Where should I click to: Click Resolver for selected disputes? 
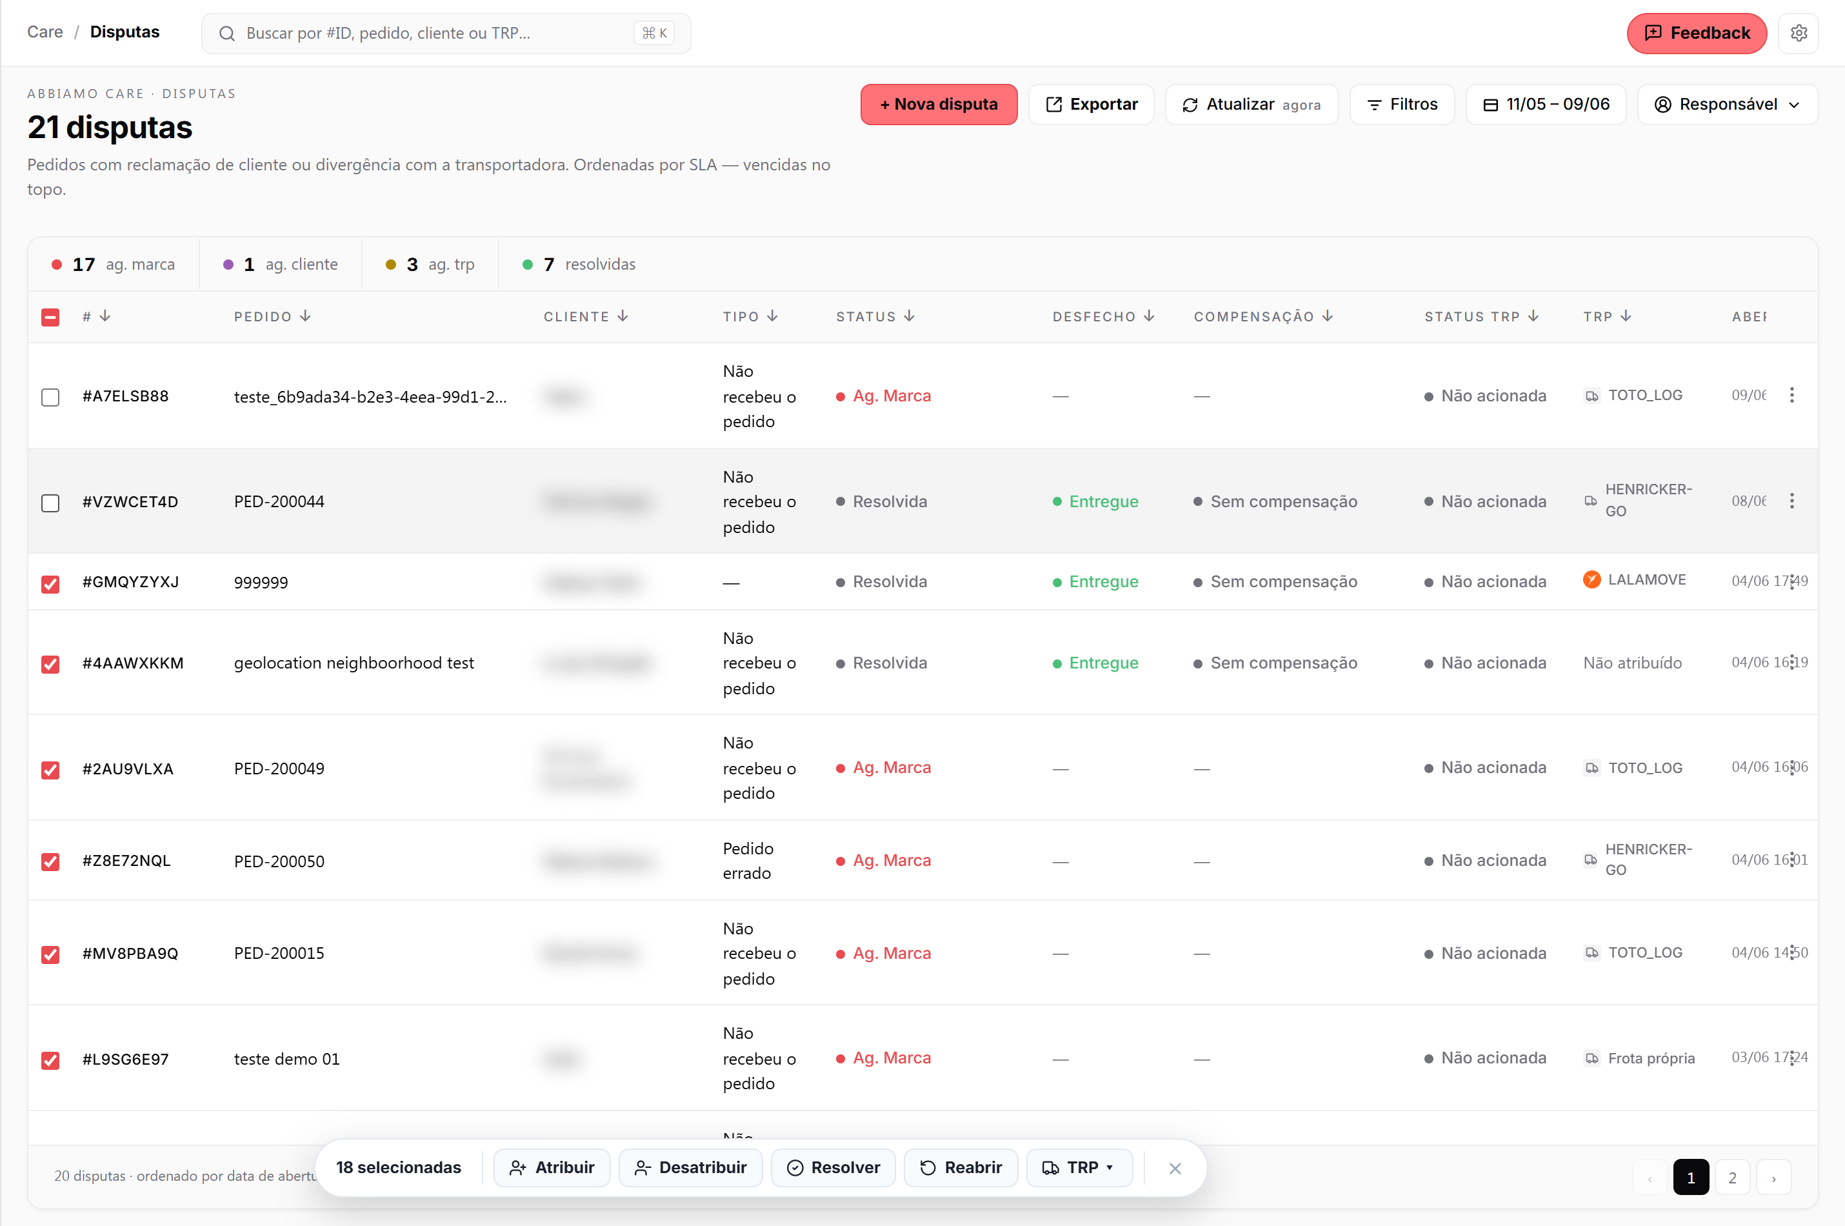pos(833,1168)
